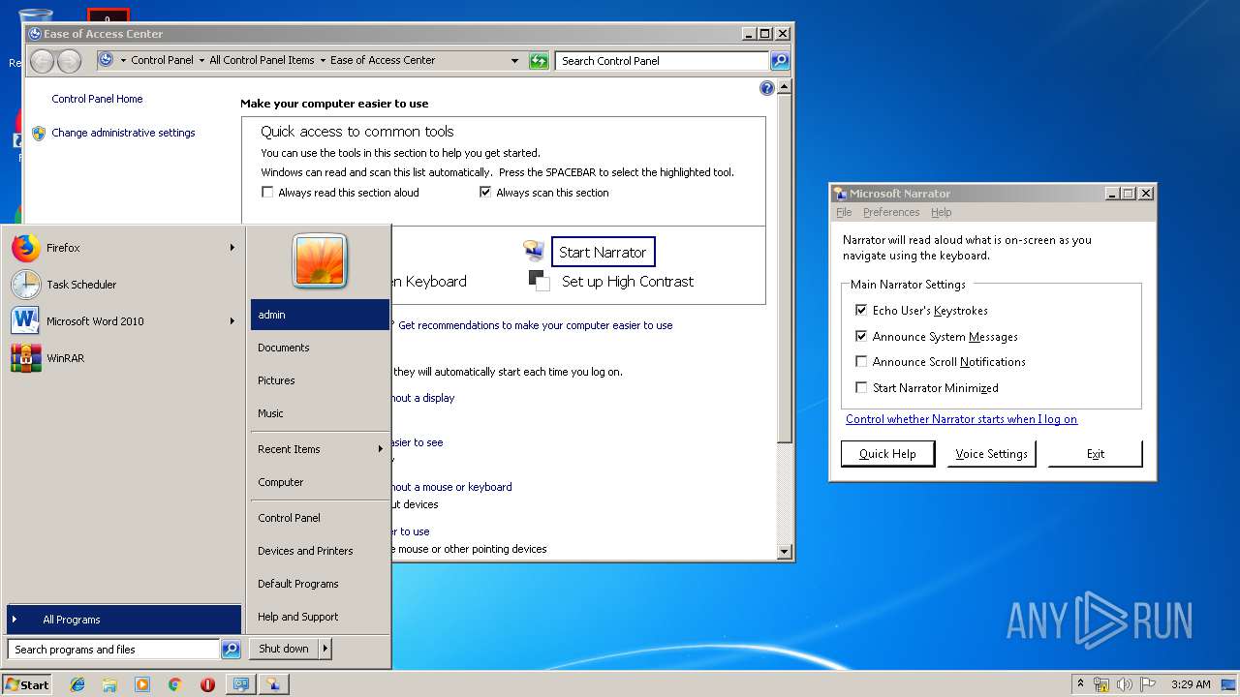Click the Shut down button
The image size is (1240, 697).
coord(284,649)
